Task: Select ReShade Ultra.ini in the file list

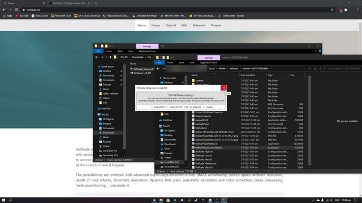Action: click(202, 167)
